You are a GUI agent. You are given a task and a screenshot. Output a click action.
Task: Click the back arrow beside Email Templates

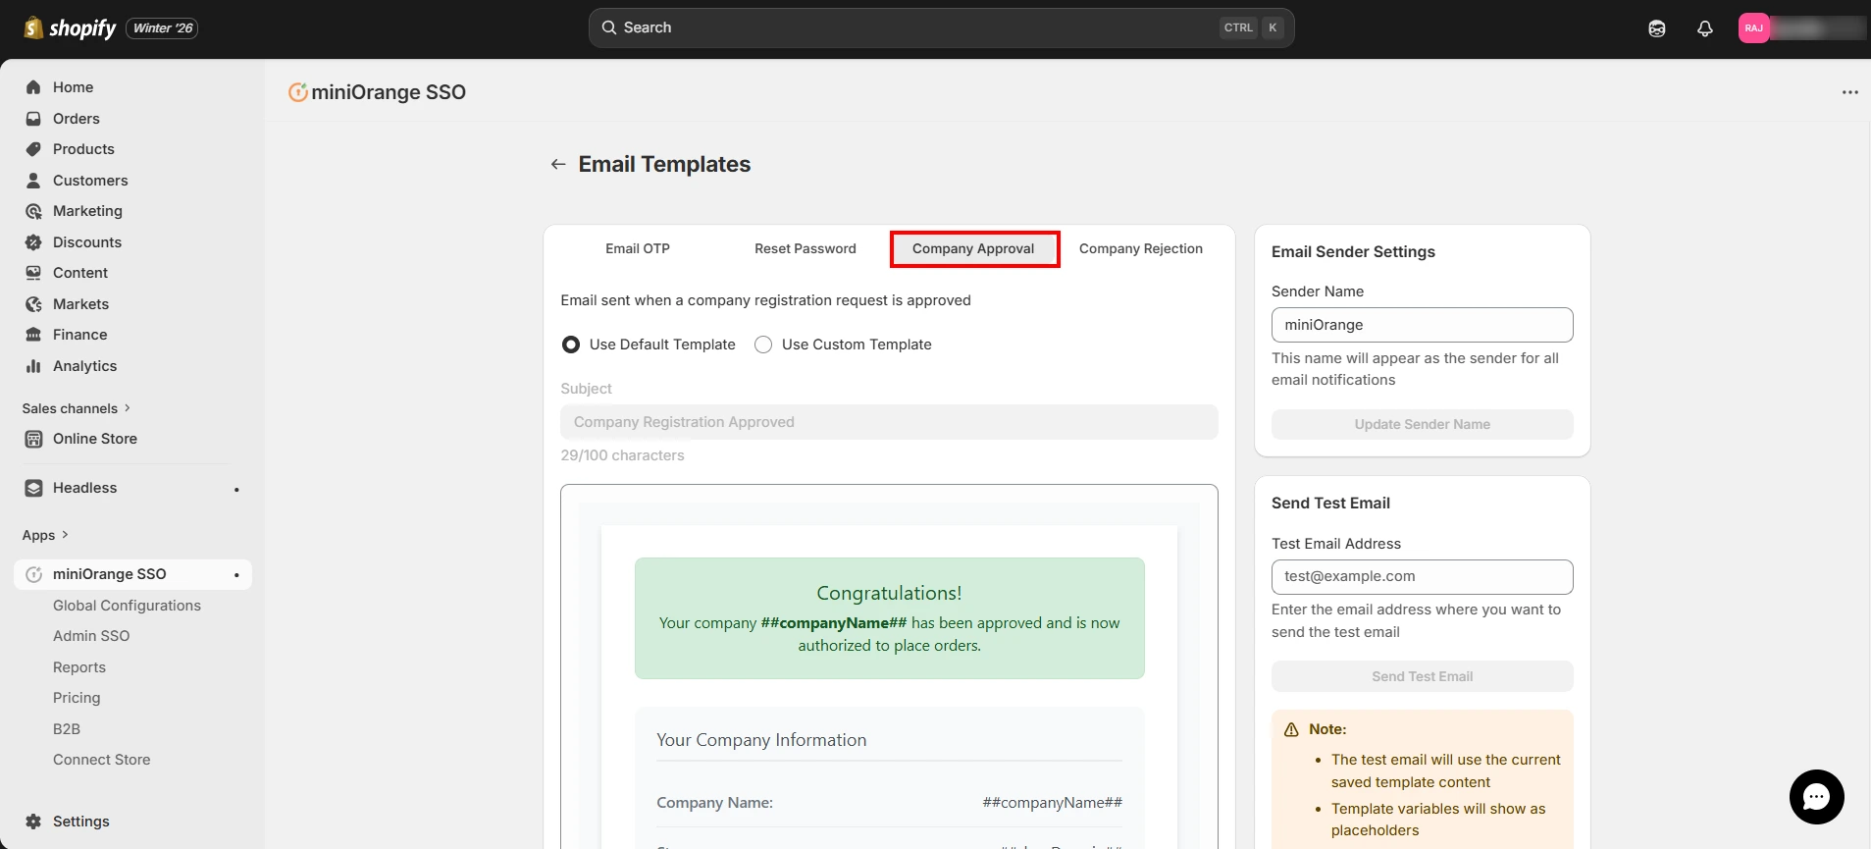point(558,164)
